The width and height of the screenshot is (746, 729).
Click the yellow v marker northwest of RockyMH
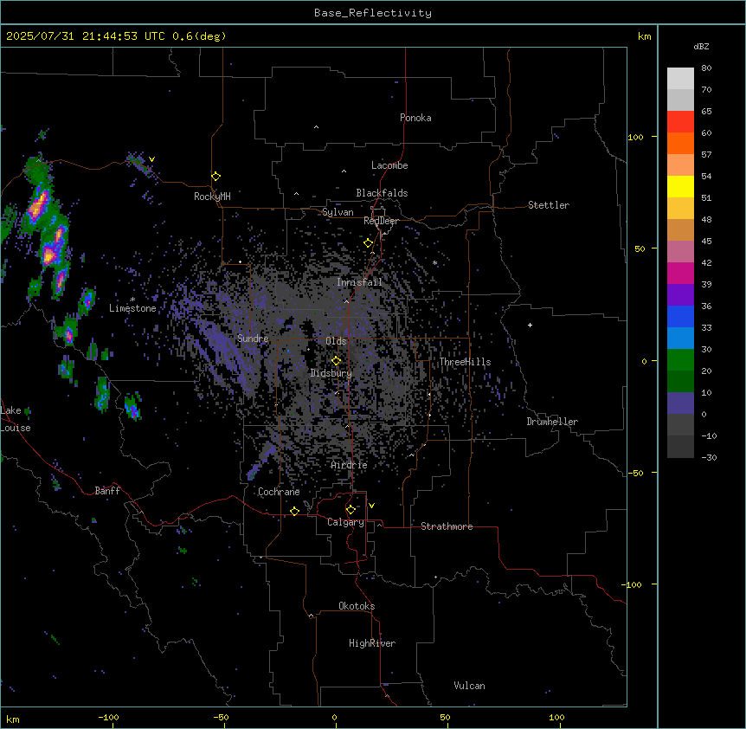tap(151, 159)
